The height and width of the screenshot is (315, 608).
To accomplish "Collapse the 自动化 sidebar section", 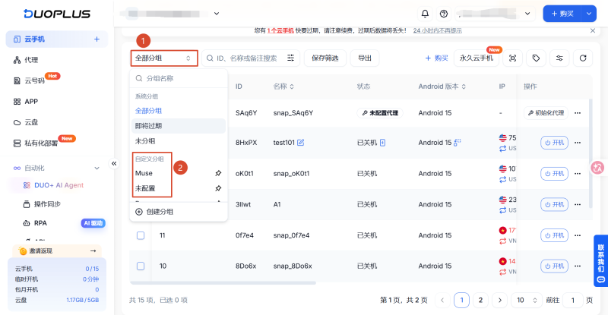I will point(97,169).
